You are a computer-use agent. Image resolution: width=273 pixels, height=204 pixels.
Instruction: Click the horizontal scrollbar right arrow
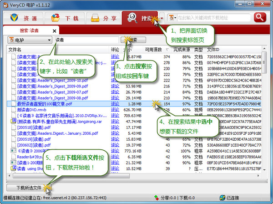point(258,176)
